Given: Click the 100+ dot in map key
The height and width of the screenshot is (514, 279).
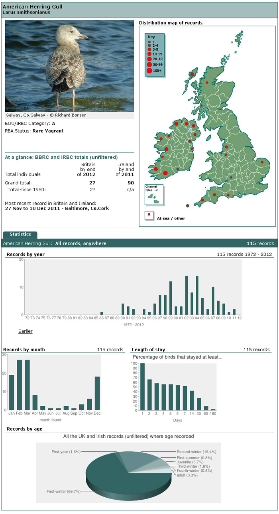Looking at the screenshot, I should click(x=149, y=71).
